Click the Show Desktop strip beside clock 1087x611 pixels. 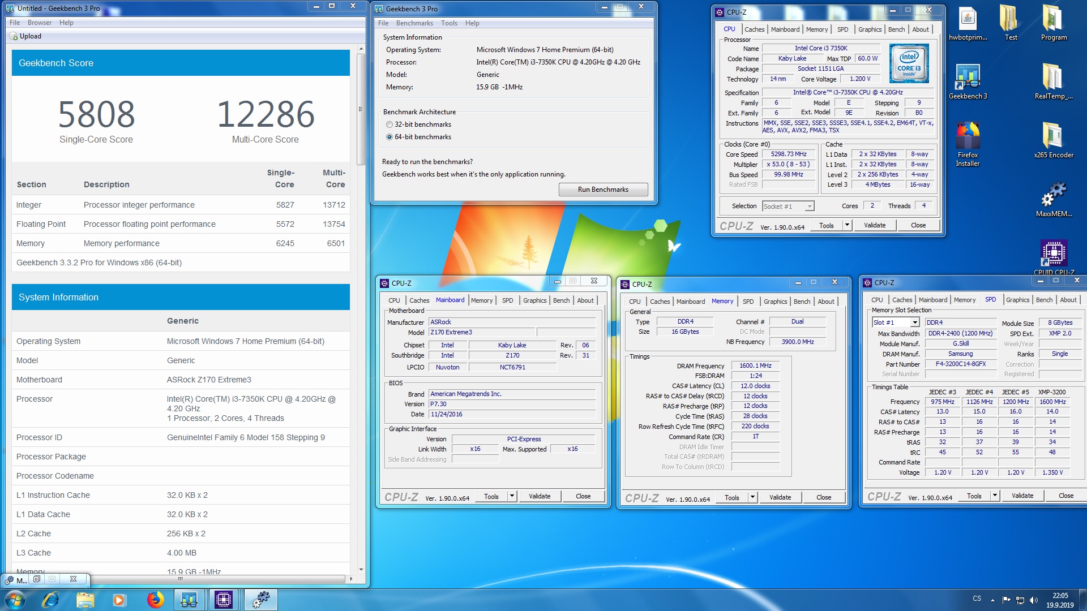click(x=1083, y=600)
